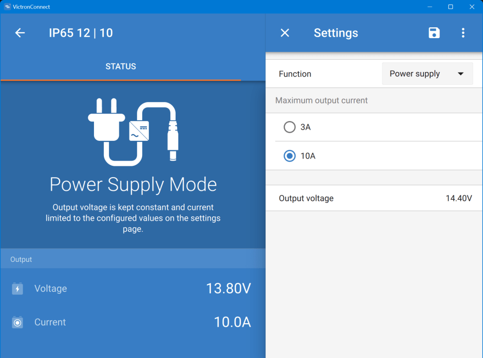Select the 10A radio button

point(289,156)
